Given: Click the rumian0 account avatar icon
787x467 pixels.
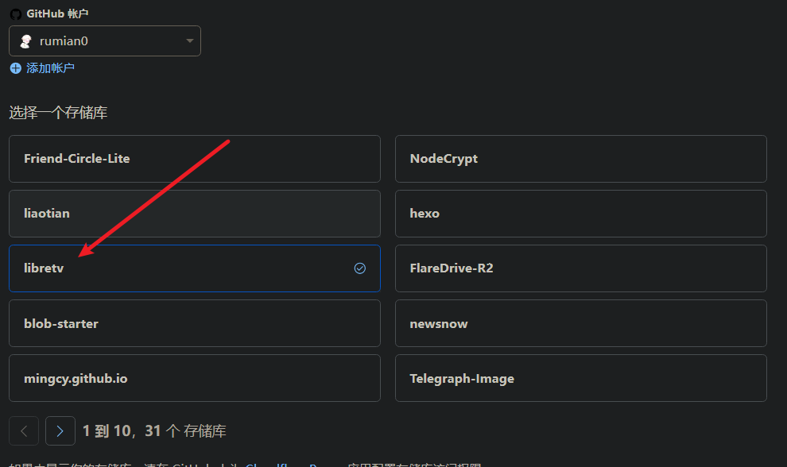Looking at the screenshot, I should tap(25, 41).
